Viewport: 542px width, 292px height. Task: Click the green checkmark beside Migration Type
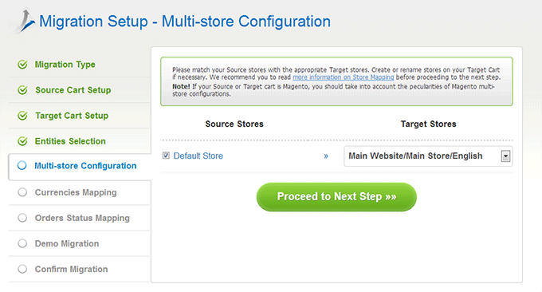pos(22,65)
